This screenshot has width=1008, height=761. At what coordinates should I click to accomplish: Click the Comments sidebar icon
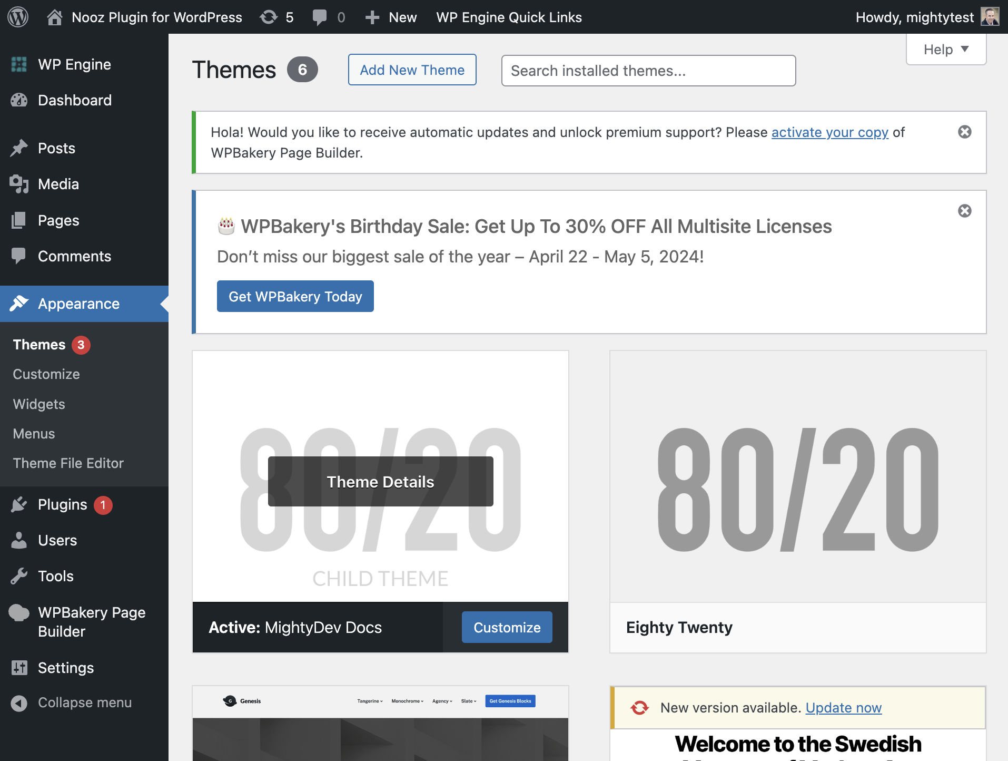(x=19, y=256)
